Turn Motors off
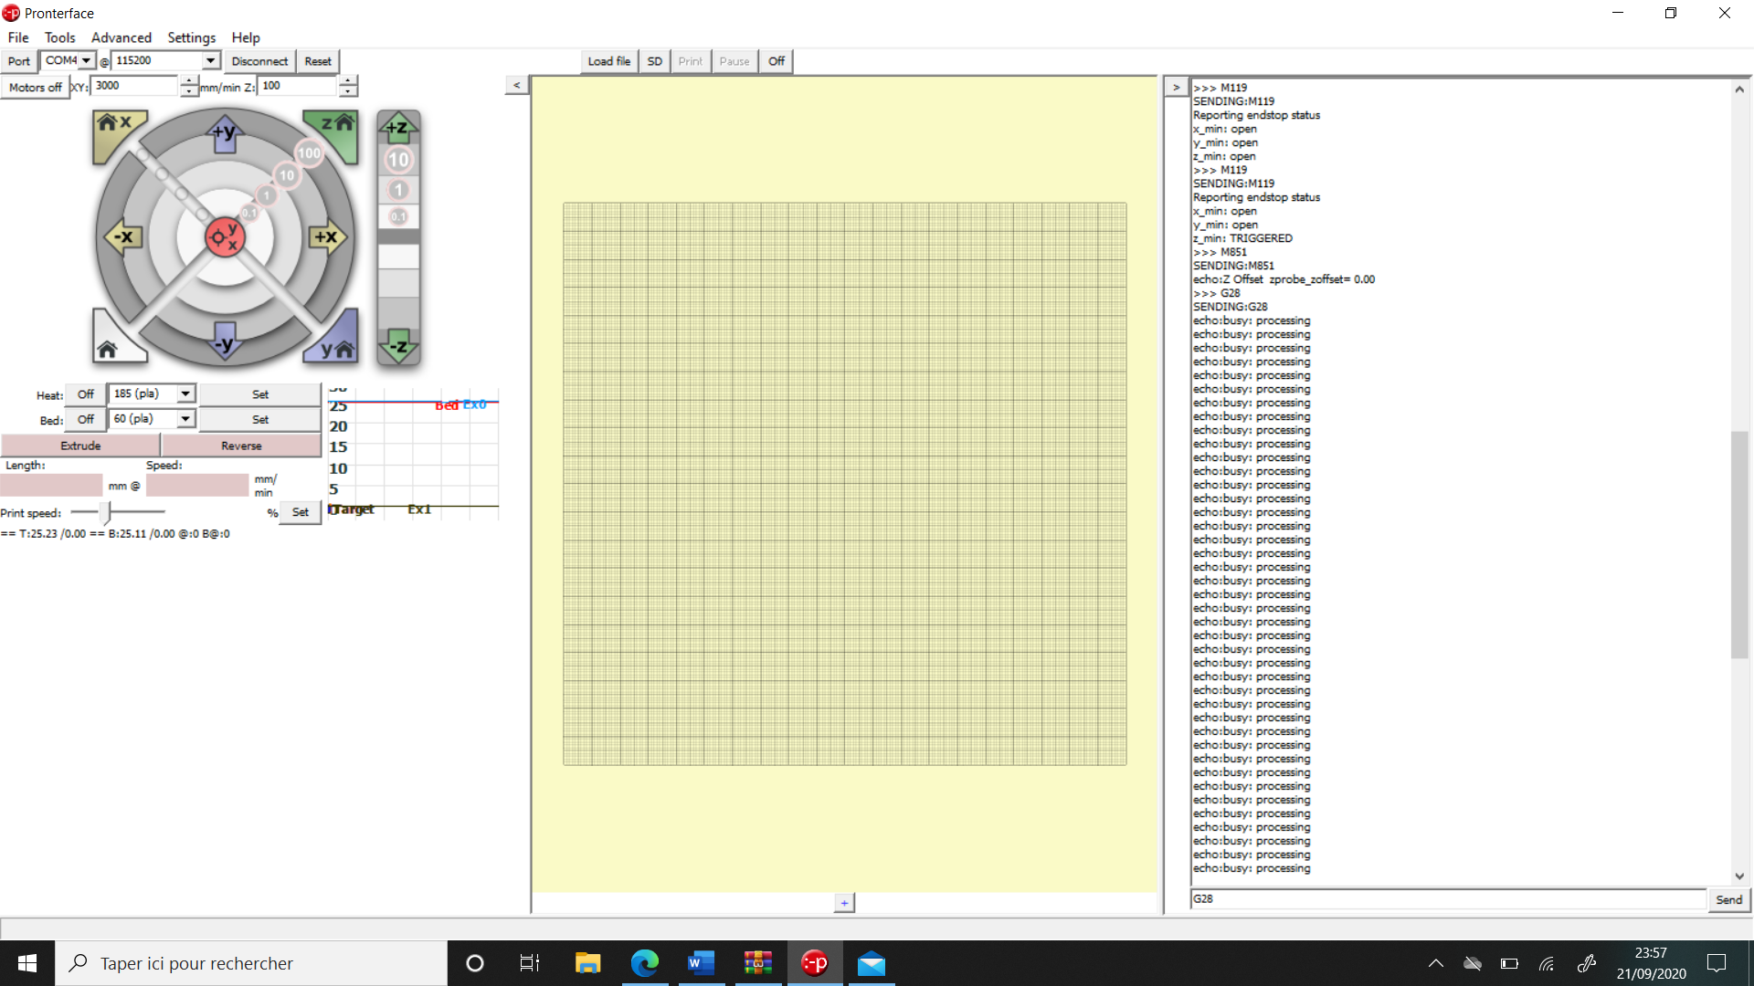1754x986 pixels. [x=36, y=87]
